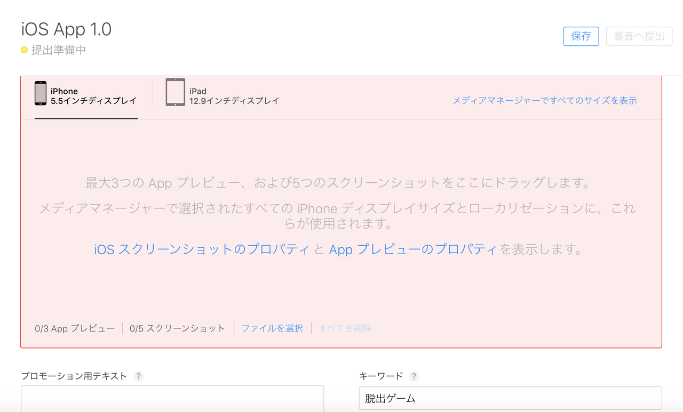Click into the プロモーション用テキスト text area
This screenshot has width=683, height=412.
point(172,399)
